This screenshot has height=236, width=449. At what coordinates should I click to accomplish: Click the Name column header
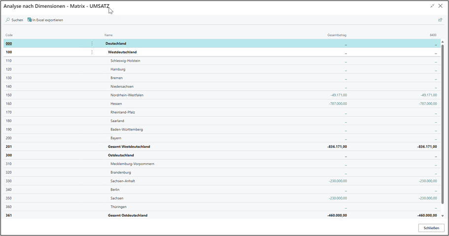pos(108,35)
